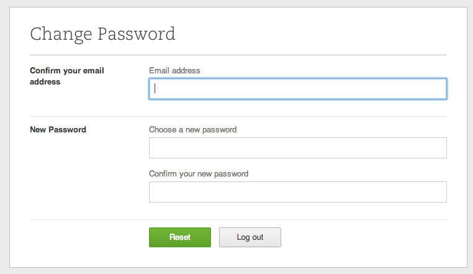
Task: Click the Log out button
Action: [x=250, y=237]
